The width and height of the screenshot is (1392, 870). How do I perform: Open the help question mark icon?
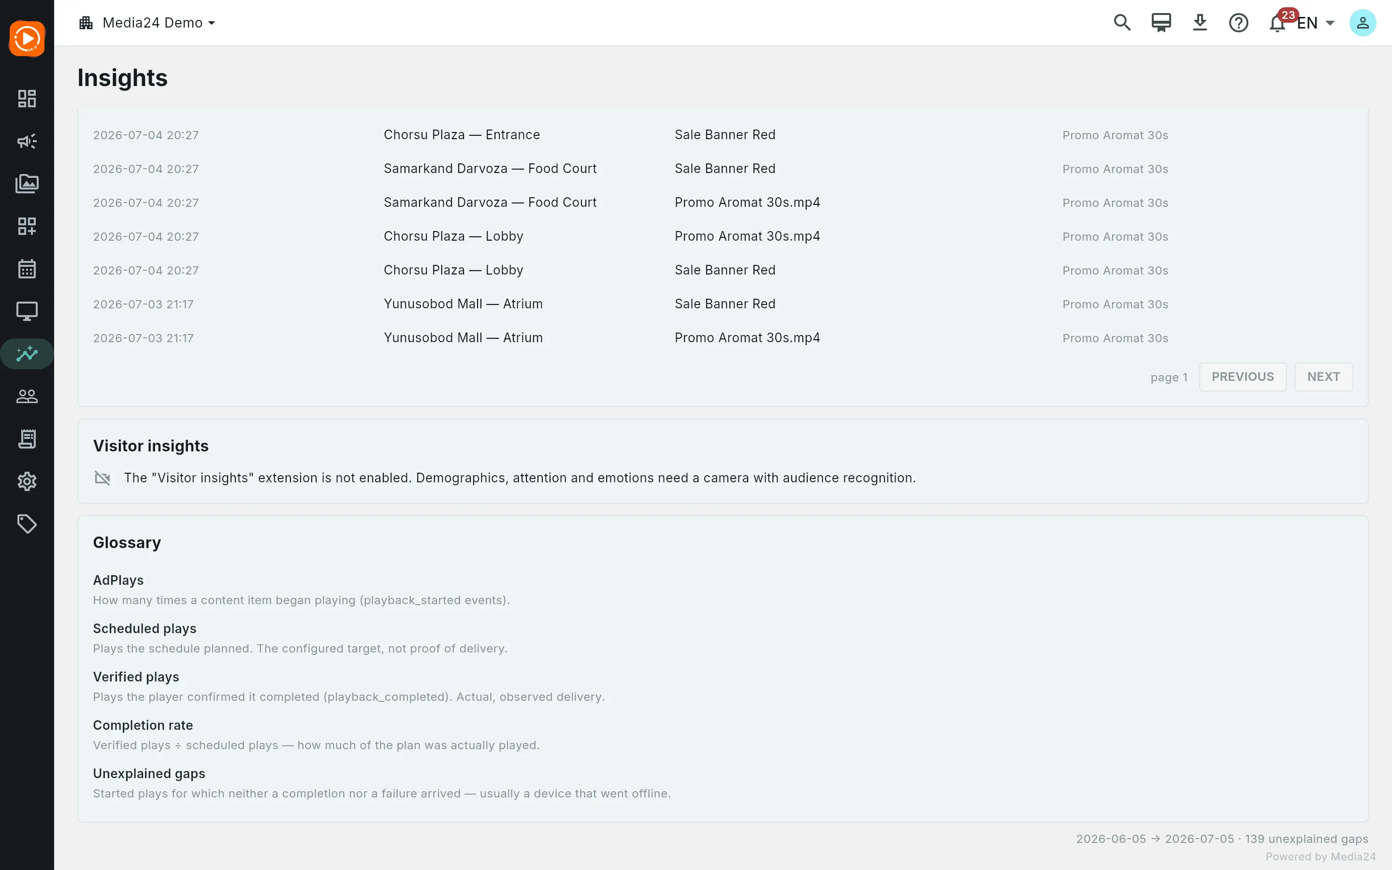(1238, 23)
